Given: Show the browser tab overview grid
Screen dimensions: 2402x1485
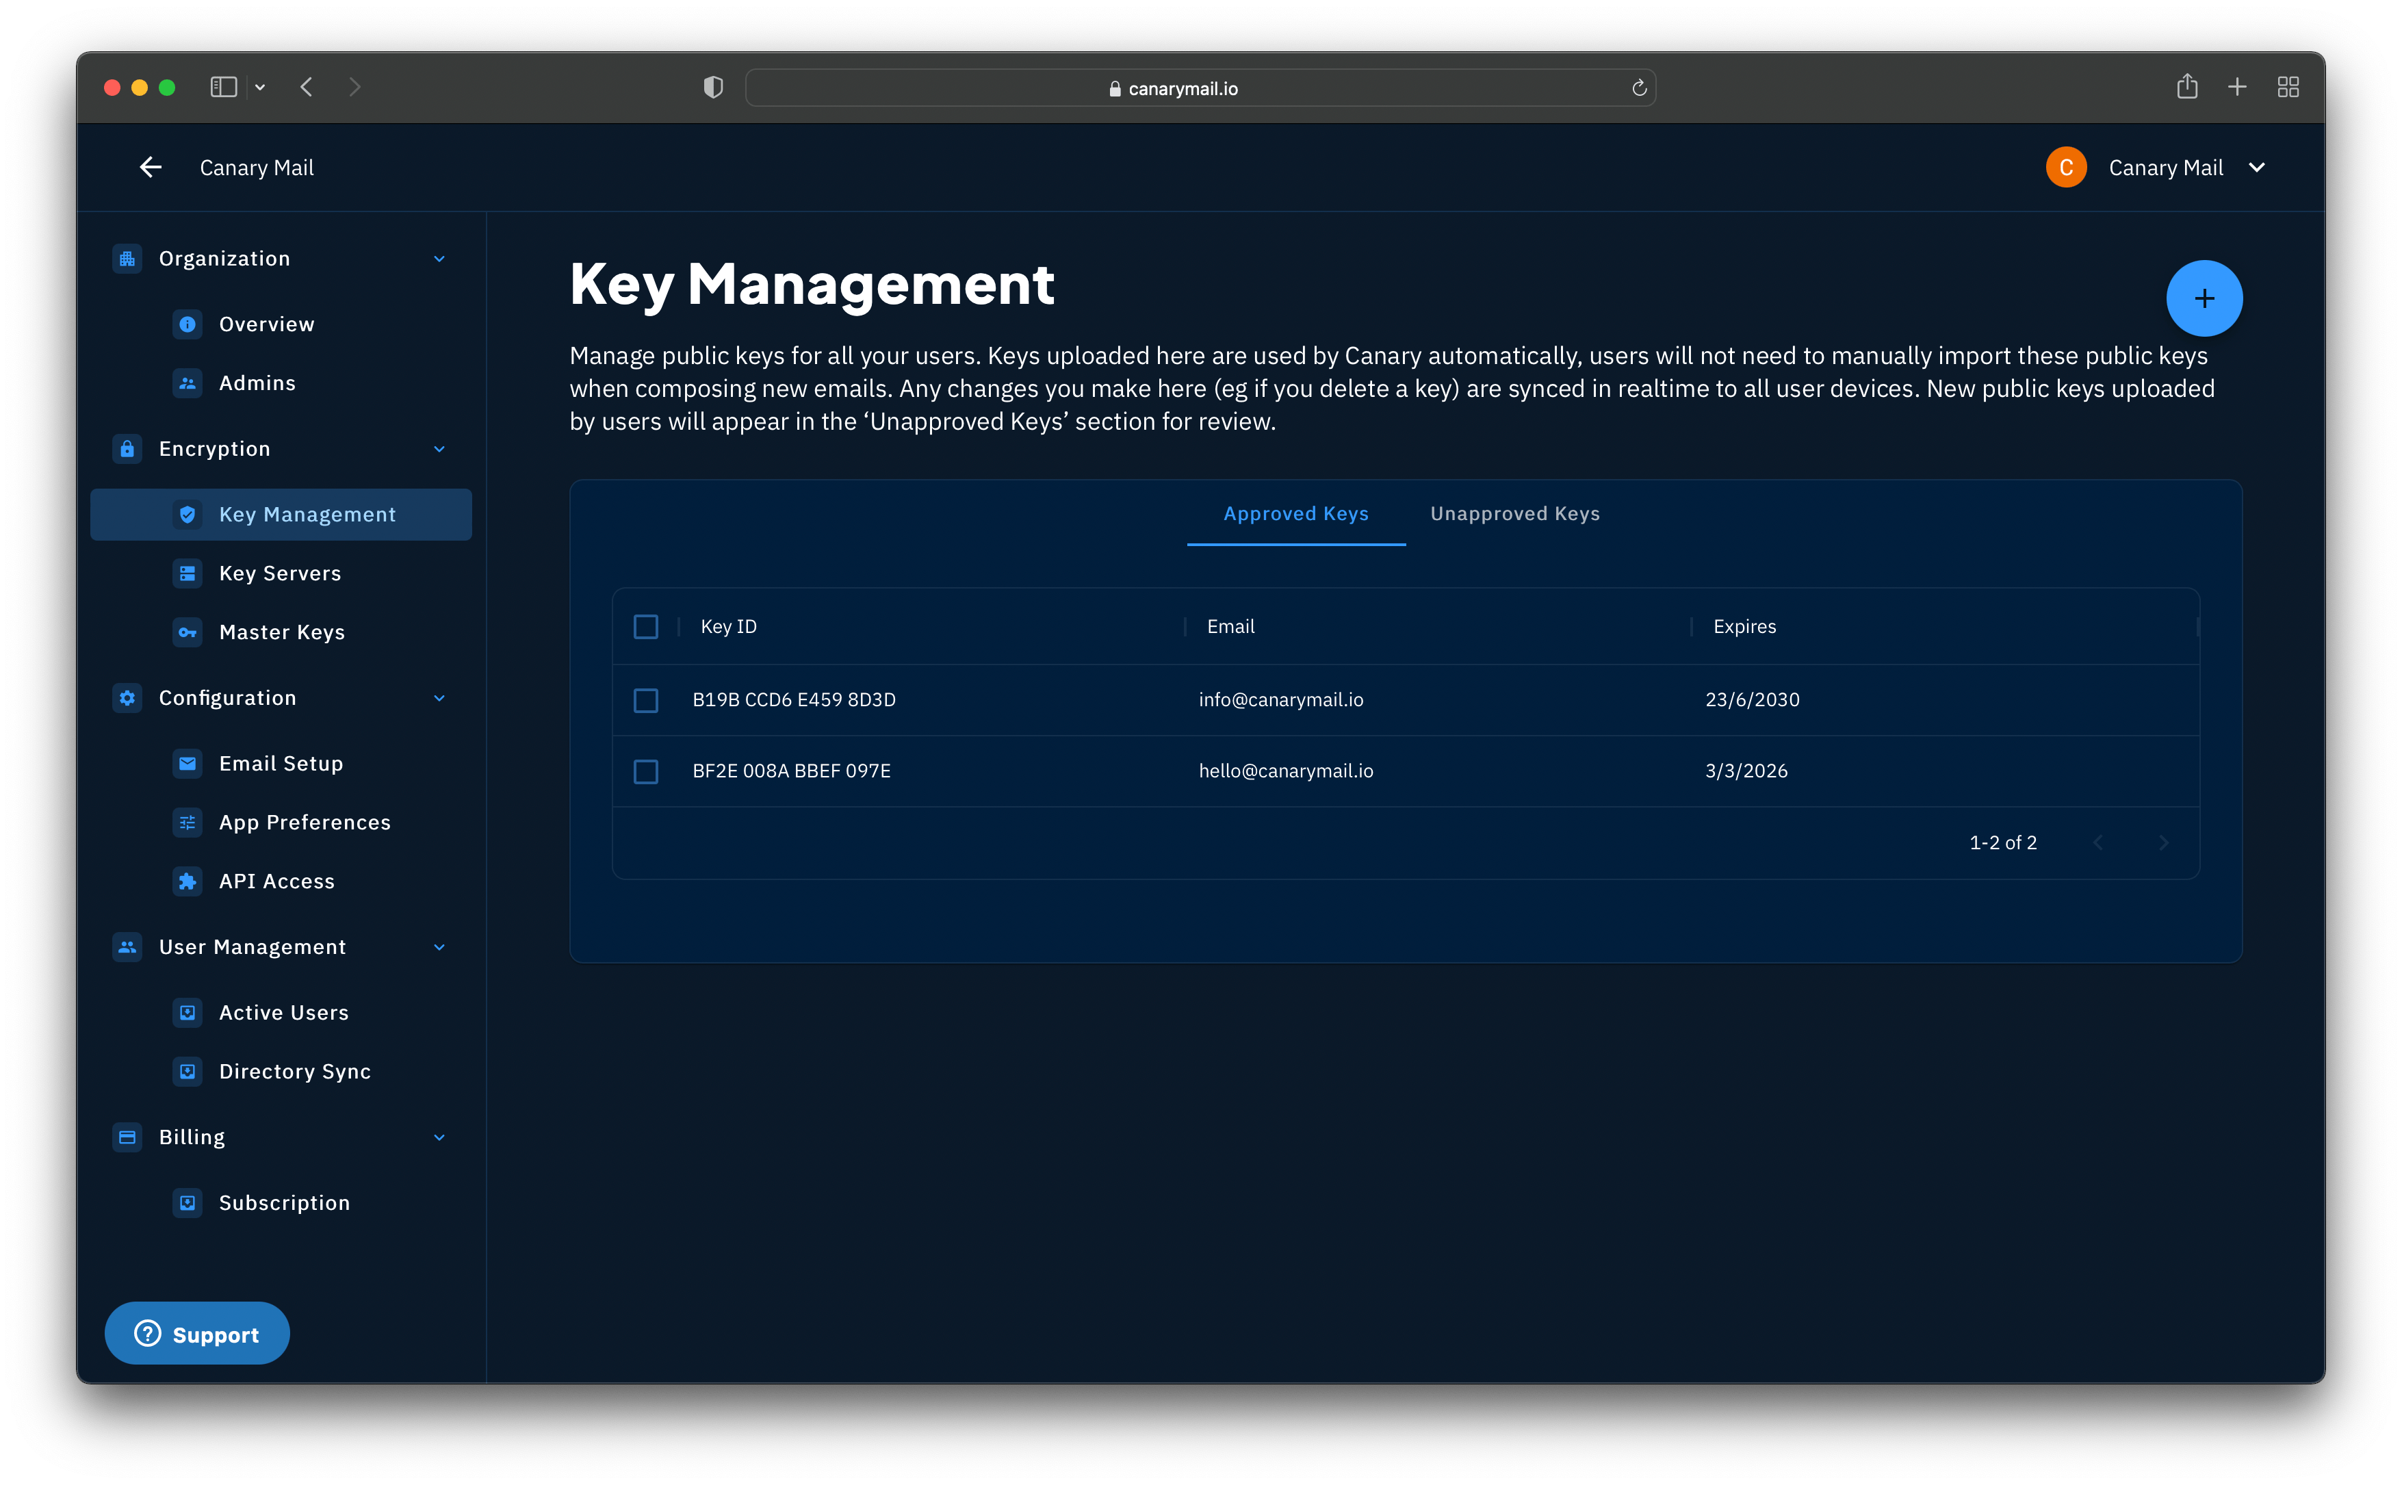Looking at the screenshot, I should pos(2288,88).
